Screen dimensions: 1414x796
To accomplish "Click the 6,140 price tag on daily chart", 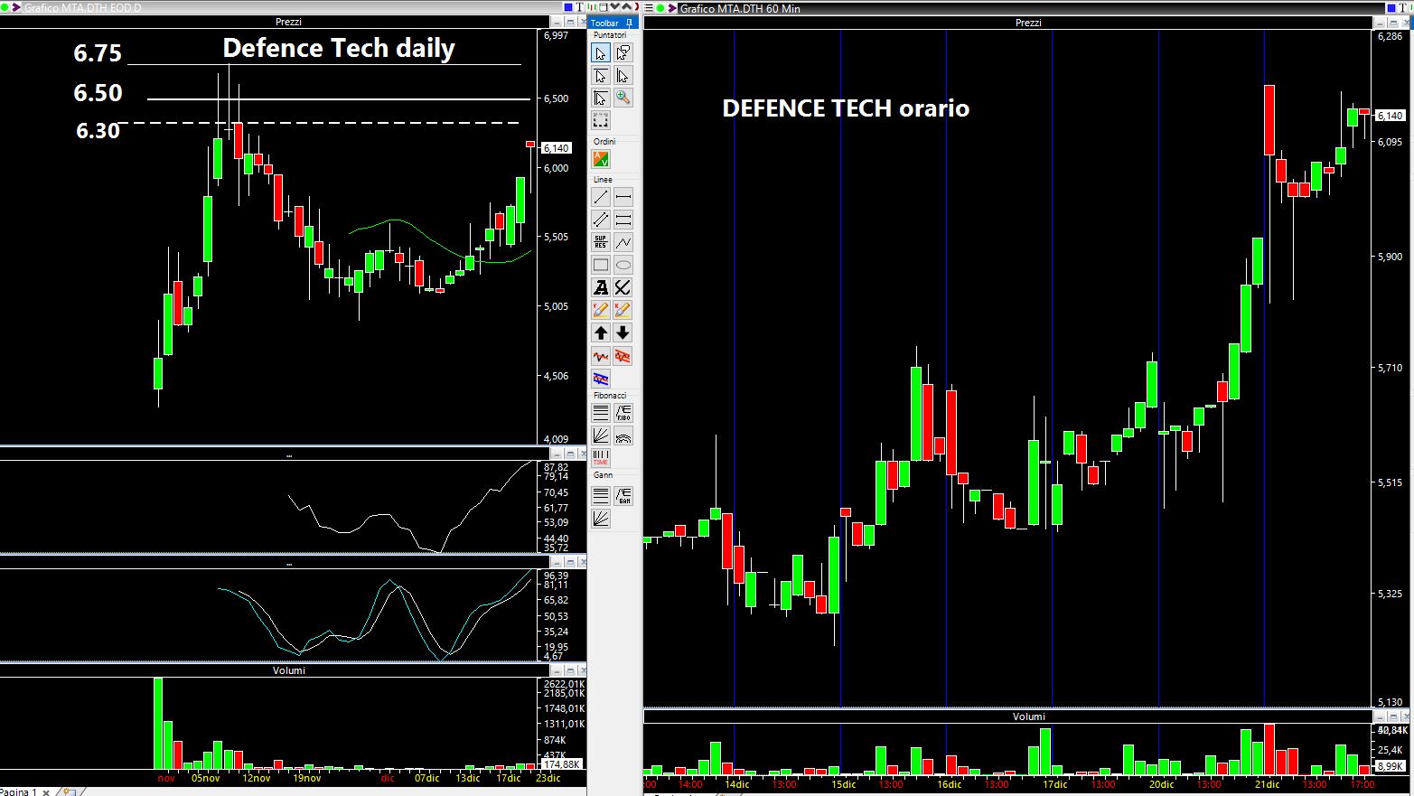I will pos(556,147).
